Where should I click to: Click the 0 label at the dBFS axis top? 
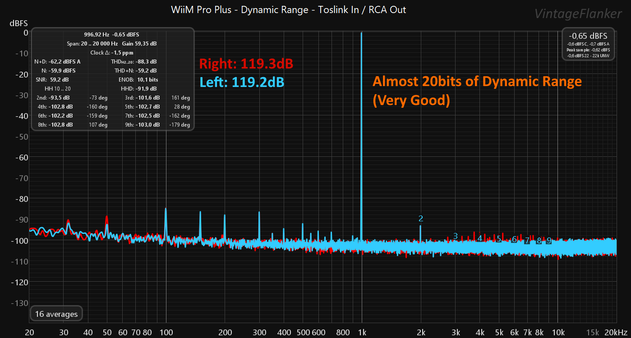(x=26, y=32)
